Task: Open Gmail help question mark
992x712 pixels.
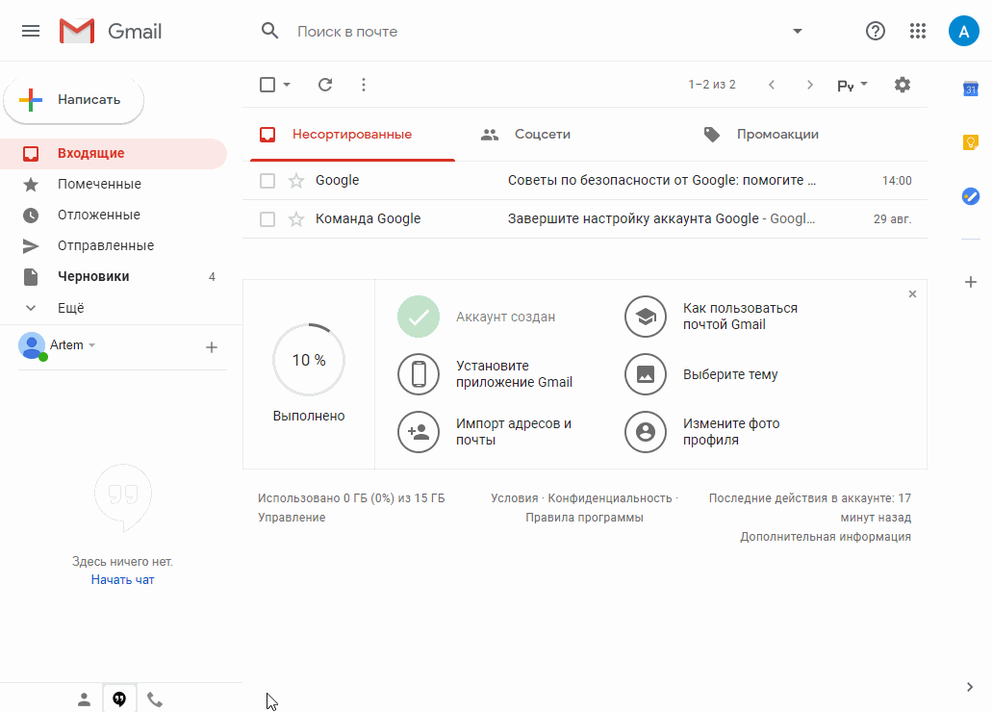Action: click(x=876, y=31)
